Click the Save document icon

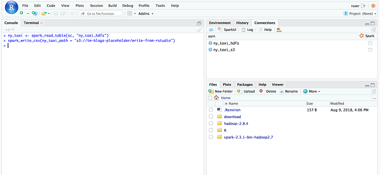(56, 14)
